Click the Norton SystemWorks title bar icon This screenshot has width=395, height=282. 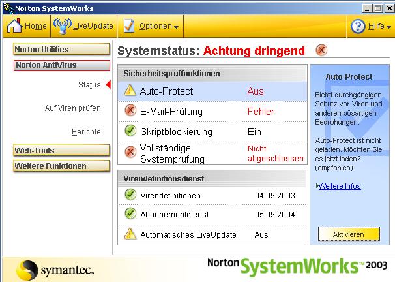tap(9, 8)
